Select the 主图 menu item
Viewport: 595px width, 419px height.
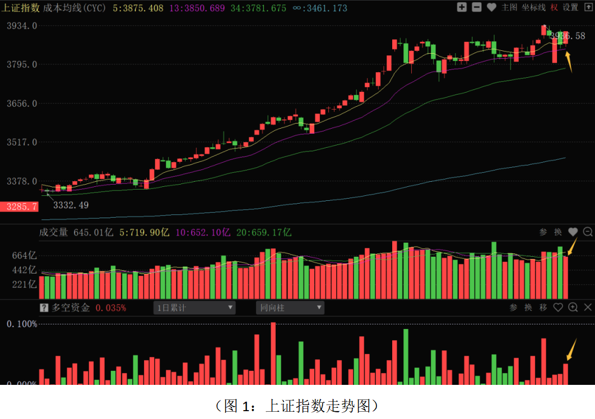pyautogui.click(x=509, y=7)
